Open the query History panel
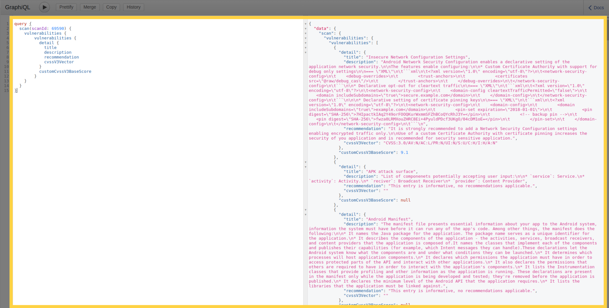Screen dimensions: 609x308 [134, 7]
